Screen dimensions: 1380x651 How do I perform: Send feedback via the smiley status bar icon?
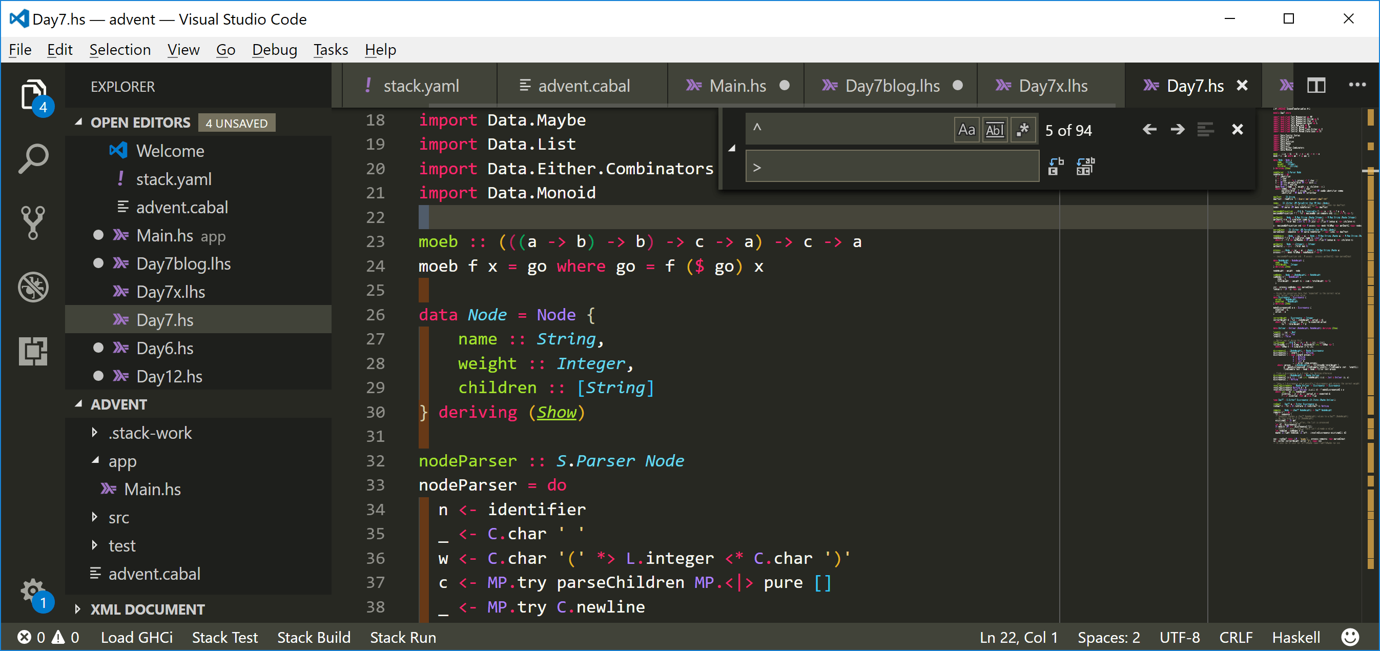(x=1351, y=637)
